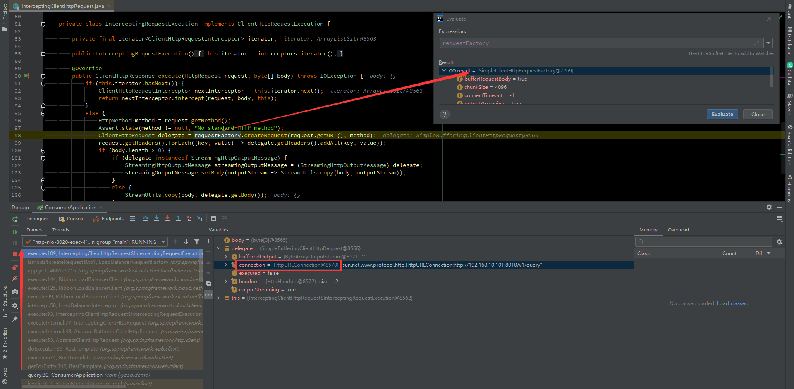Screen dimensions: 794x389
Task: Stop the debug session with red square icon
Action: click(15, 253)
